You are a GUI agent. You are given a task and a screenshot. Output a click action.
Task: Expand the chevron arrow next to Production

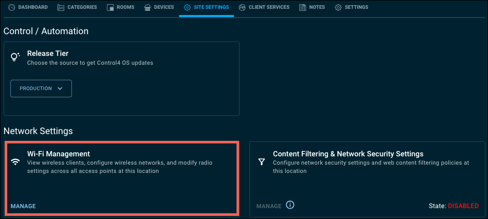(x=60, y=89)
